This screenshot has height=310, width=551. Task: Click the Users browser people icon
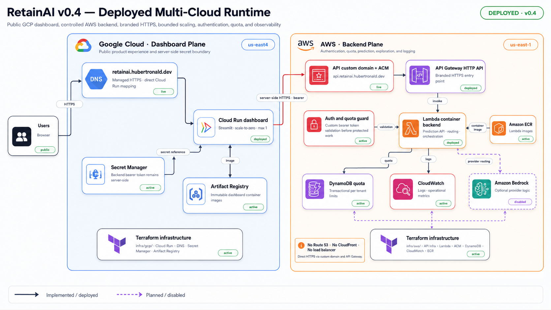pyautogui.click(x=22, y=136)
